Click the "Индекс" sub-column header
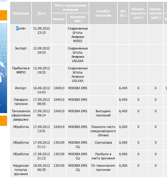The image size is (167, 179). [x=59, y=19]
